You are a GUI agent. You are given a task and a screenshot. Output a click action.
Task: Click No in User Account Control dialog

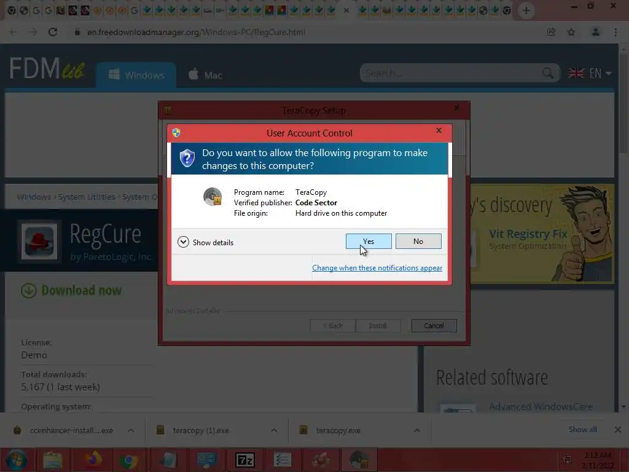pyautogui.click(x=418, y=241)
